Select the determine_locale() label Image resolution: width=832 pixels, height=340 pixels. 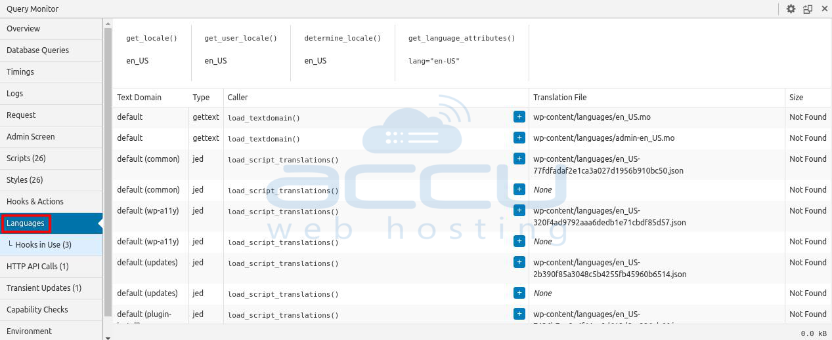[x=343, y=39]
